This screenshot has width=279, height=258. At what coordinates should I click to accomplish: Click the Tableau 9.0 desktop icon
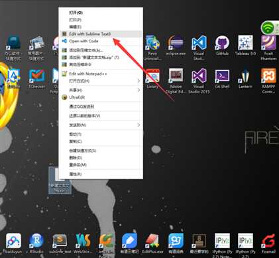pyautogui.click(x=245, y=45)
